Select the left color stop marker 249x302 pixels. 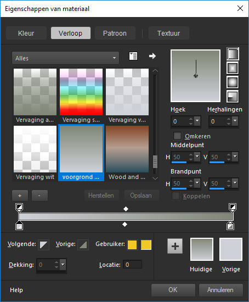(19, 226)
